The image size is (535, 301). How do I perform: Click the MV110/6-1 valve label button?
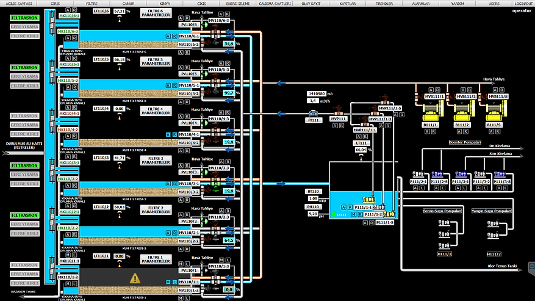coord(189,37)
